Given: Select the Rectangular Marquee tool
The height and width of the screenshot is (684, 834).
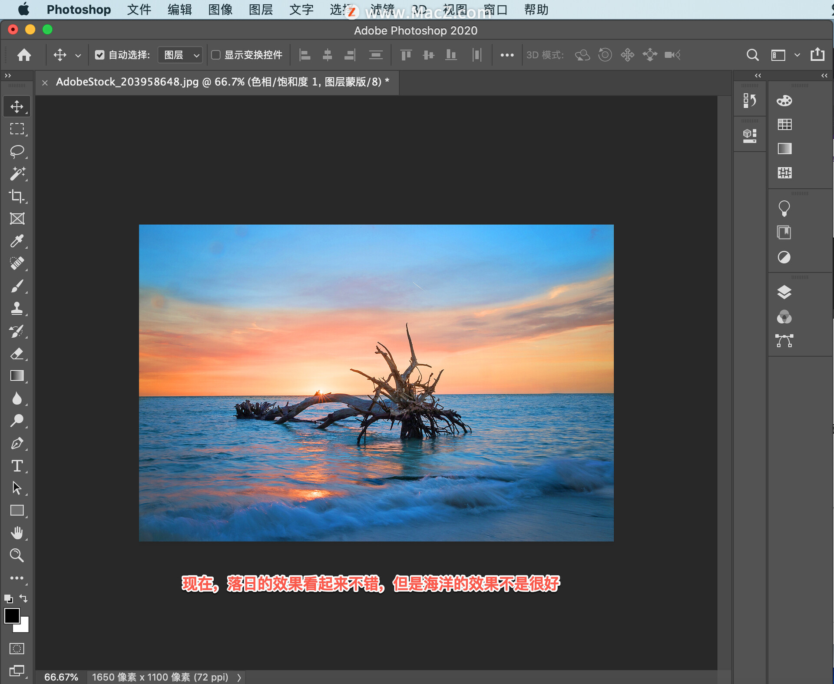Looking at the screenshot, I should click(x=17, y=129).
